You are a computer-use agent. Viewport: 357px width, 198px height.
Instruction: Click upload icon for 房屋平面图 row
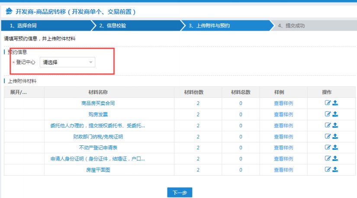point(335,170)
